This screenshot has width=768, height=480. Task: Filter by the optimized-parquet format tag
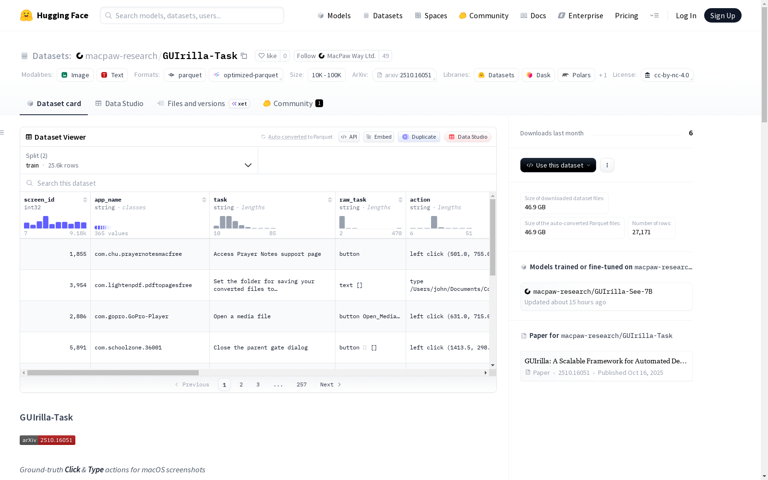pyautogui.click(x=246, y=75)
